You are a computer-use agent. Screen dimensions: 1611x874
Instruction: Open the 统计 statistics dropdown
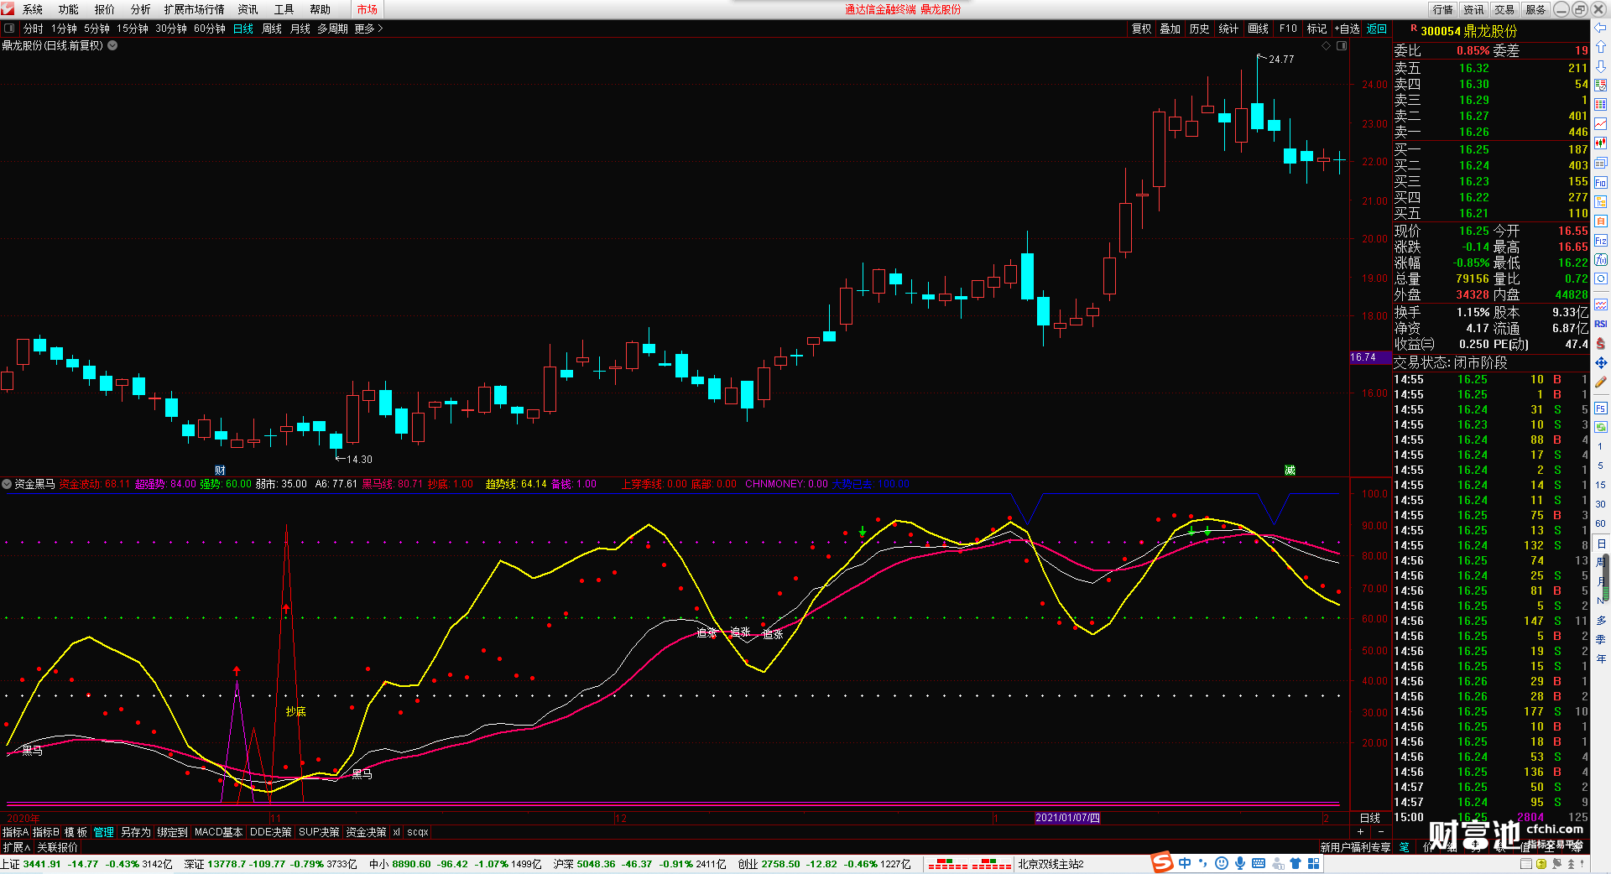pyautogui.click(x=1228, y=29)
